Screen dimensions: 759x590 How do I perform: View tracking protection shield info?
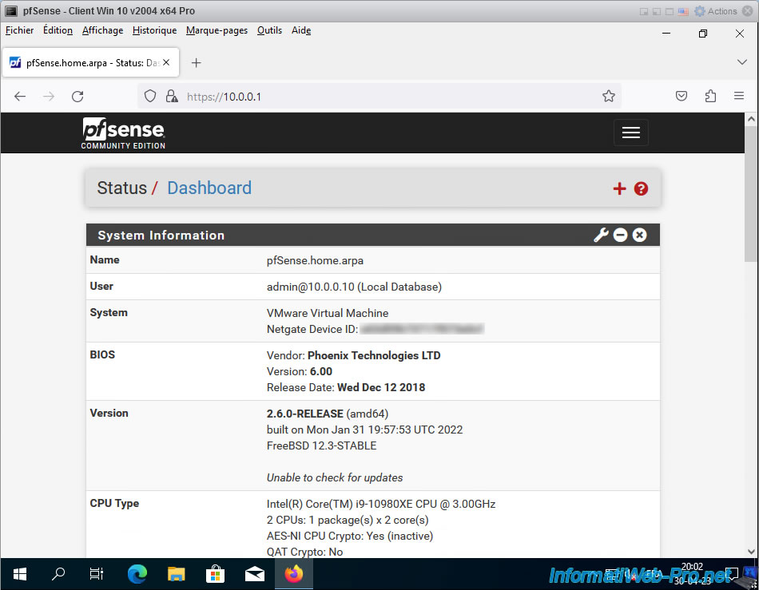click(x=150, y=97)
